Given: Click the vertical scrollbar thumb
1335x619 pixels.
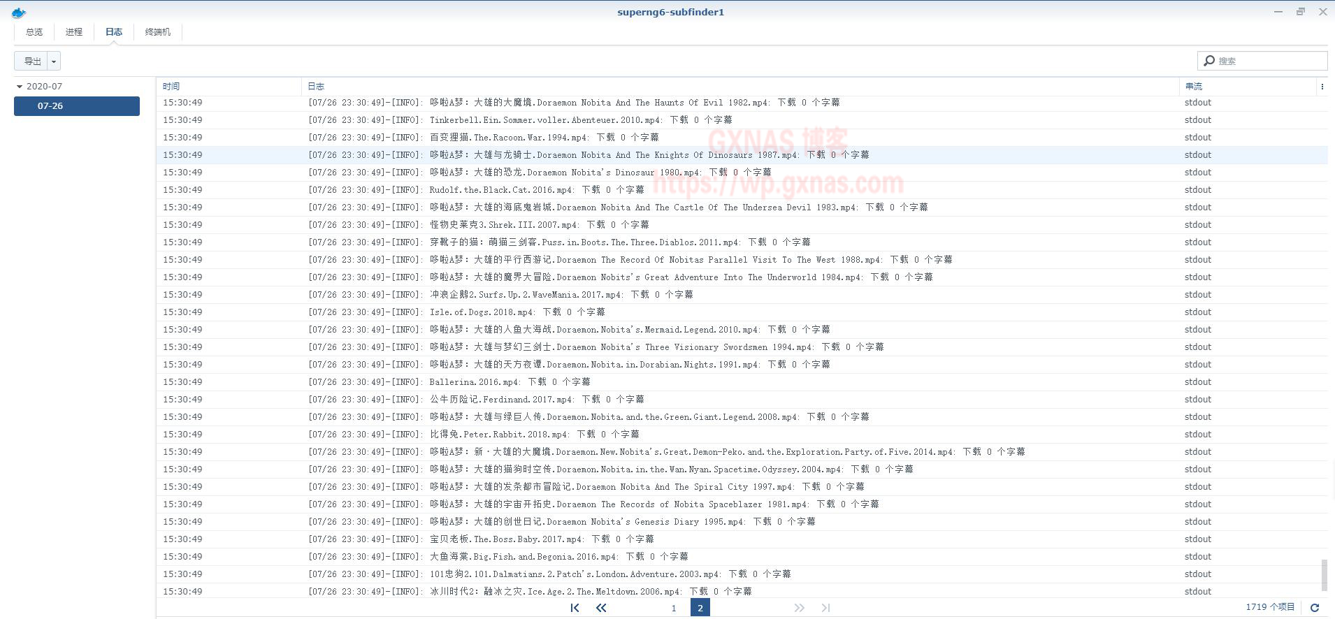Looking at the screenshot, I should [x=1324, y=574].
